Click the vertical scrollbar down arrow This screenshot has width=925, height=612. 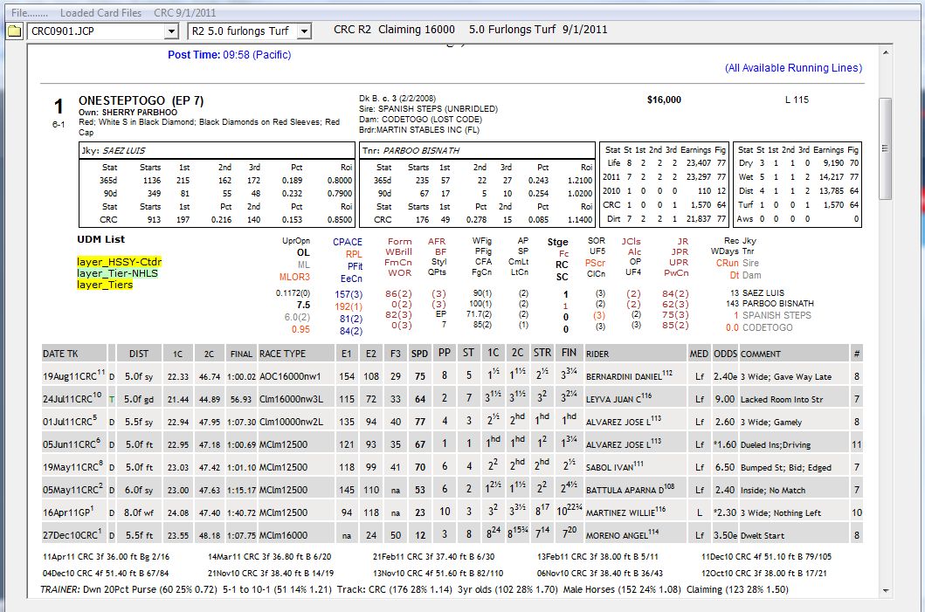click(x=886, y=590)
